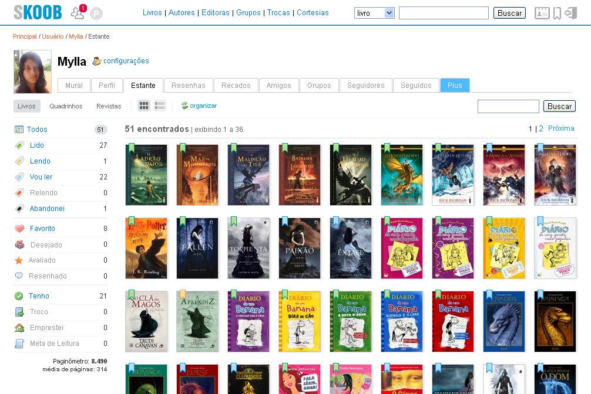Go to page 2 of results
Viewport: 591px width, 394px height.
(x=541, y=129)
